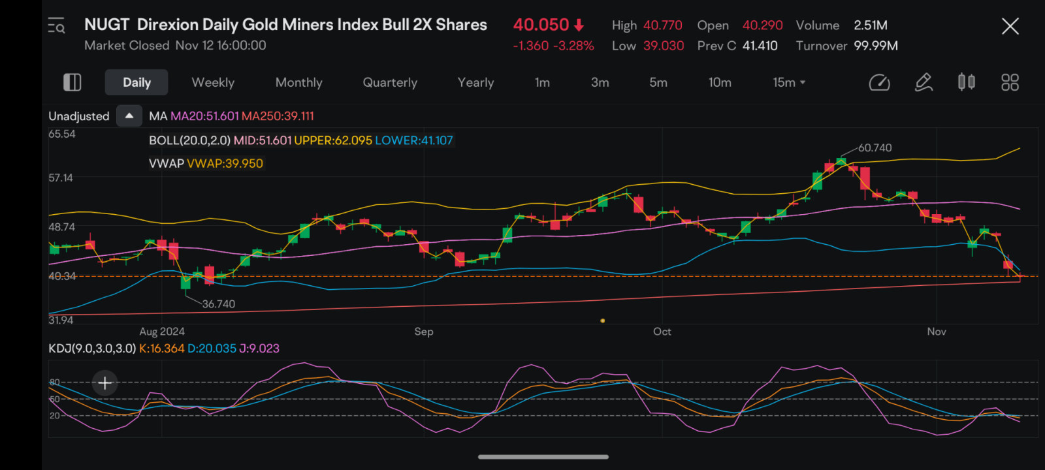Switch to the Yearly timeframe
1045x470 pixels.
click(475, 82)
